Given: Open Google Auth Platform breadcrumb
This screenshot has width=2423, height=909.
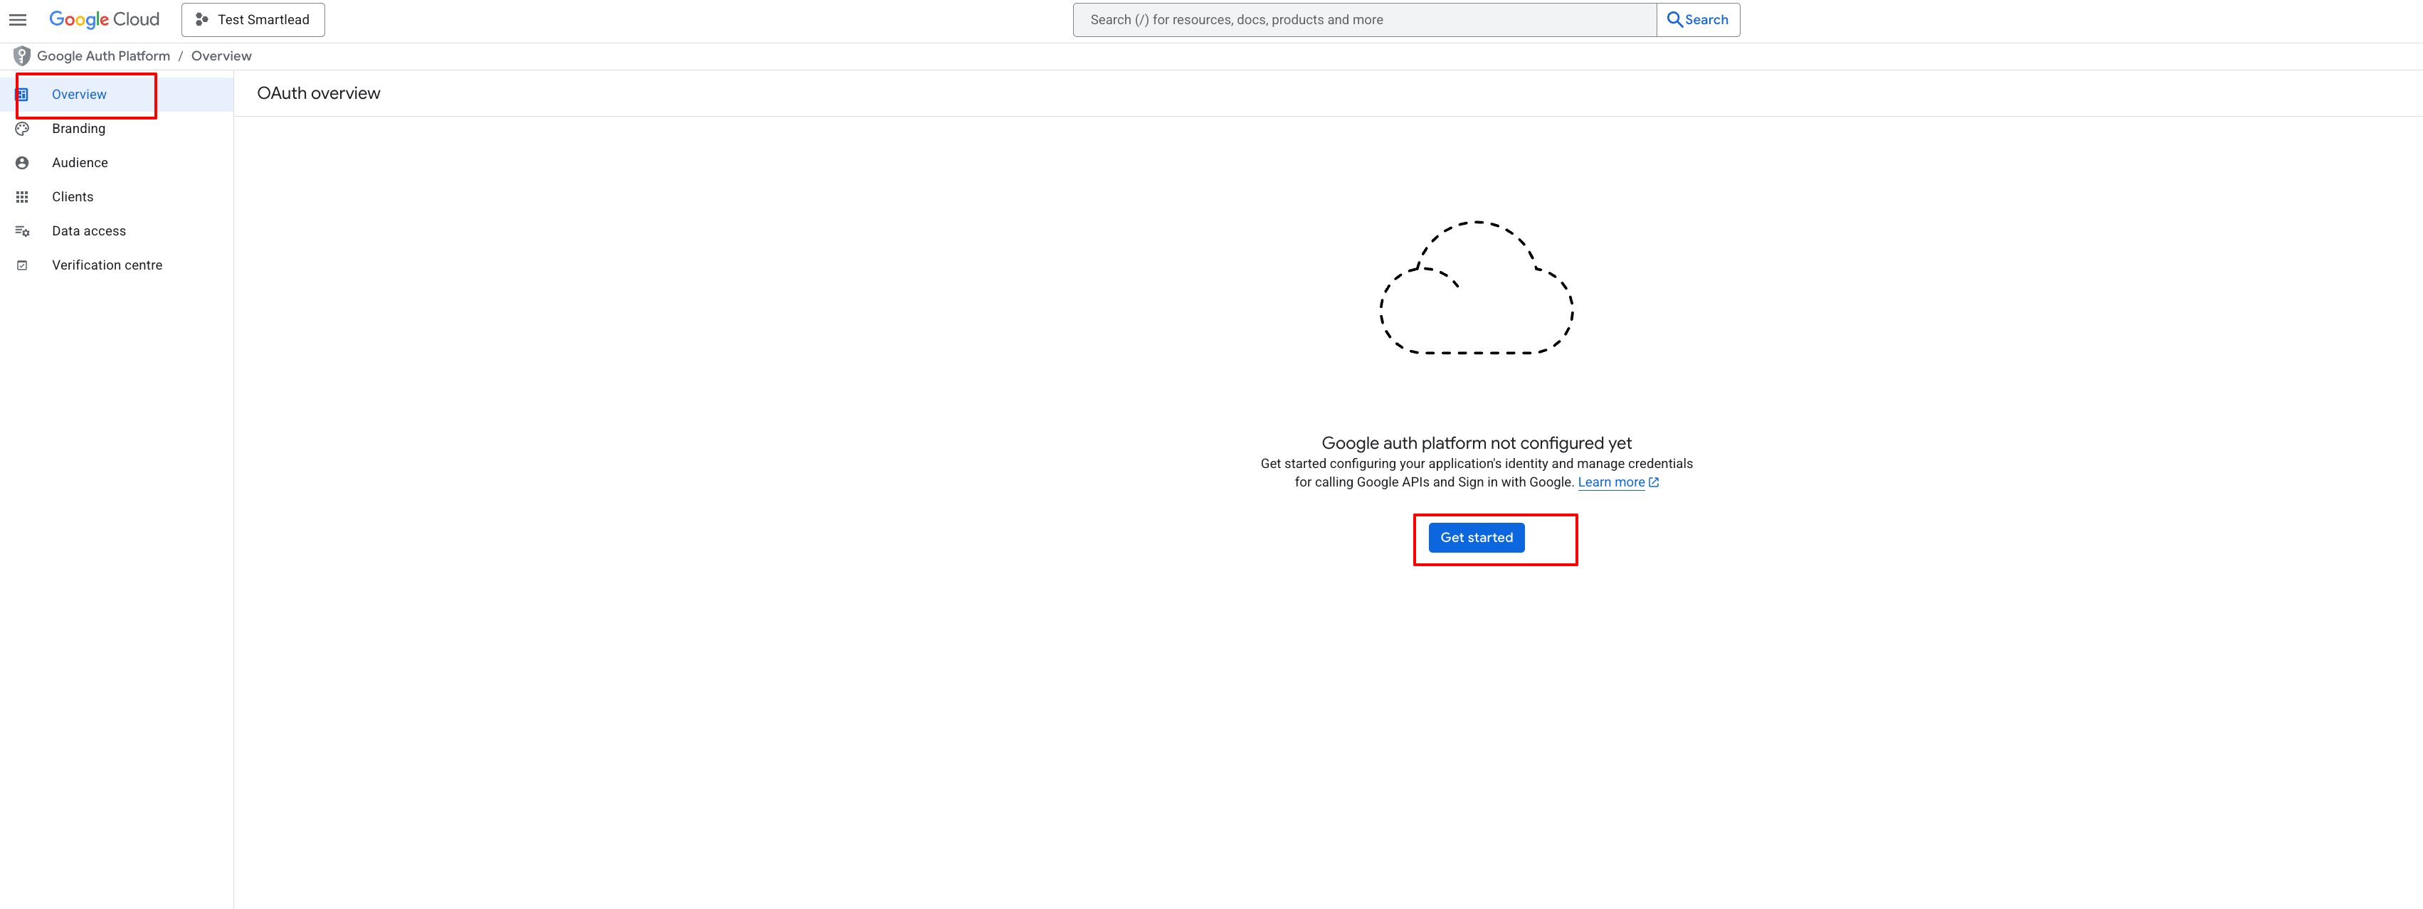Looking at the screenshot, I should tap(103, 56).
